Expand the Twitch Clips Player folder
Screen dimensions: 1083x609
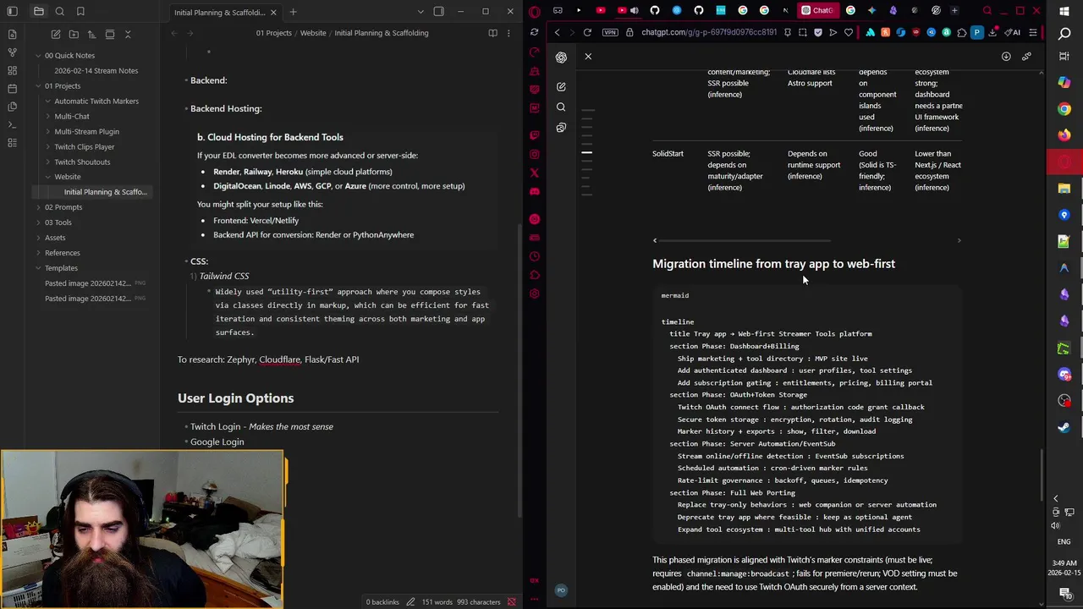pos(47,146)
